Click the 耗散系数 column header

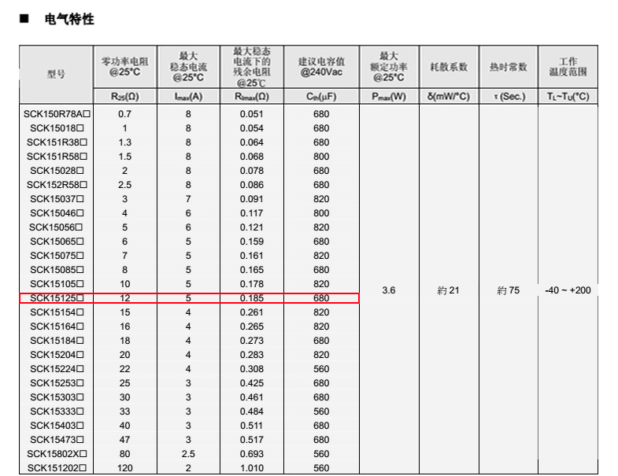pos(449,68)
